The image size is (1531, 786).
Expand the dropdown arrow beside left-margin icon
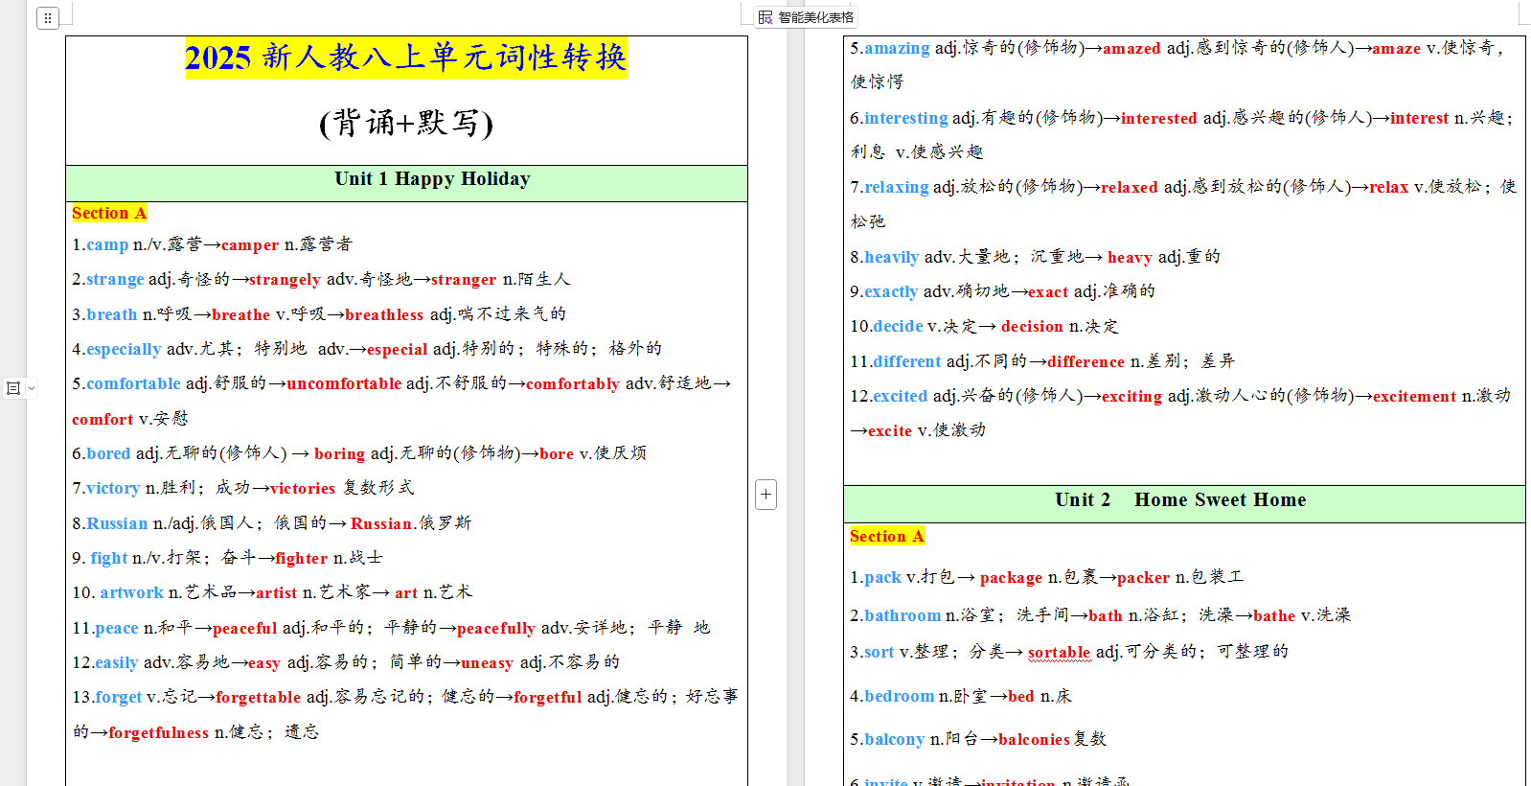[x=32, y=388]
